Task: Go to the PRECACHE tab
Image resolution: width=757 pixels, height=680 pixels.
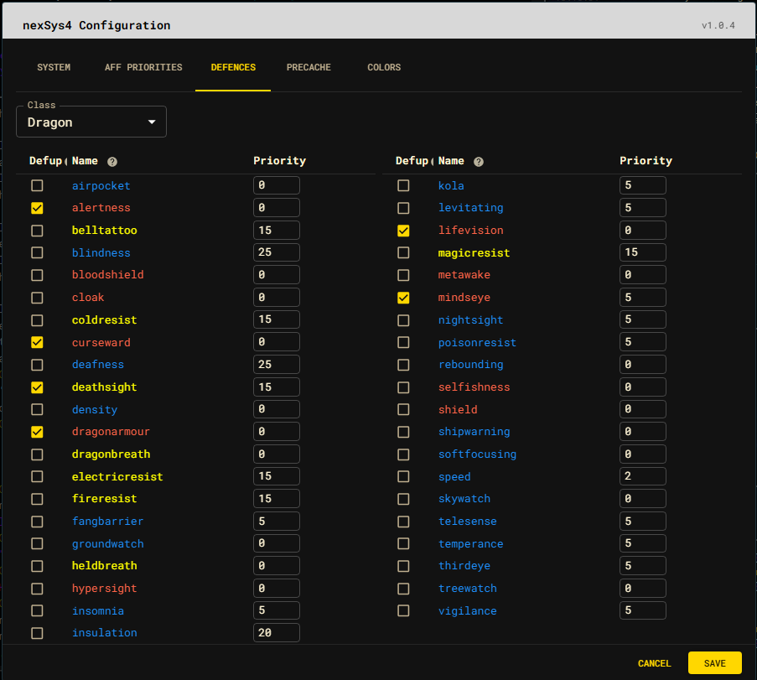Action: click(x=309, y=67)
